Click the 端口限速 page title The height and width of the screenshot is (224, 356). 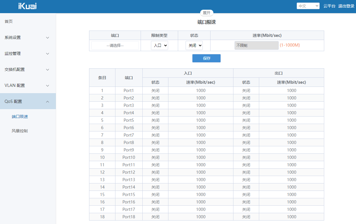point(206,22)
